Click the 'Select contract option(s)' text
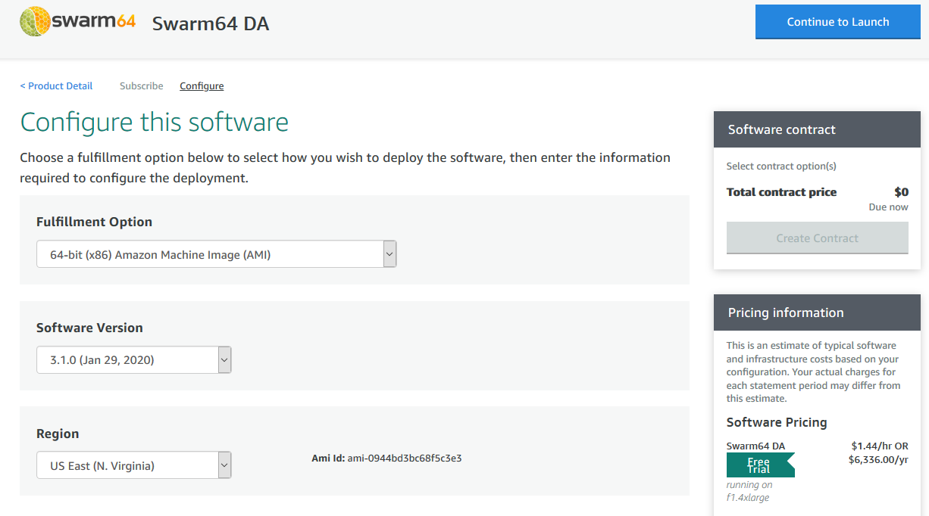929x516 pixels. click(x=781, y=166)
